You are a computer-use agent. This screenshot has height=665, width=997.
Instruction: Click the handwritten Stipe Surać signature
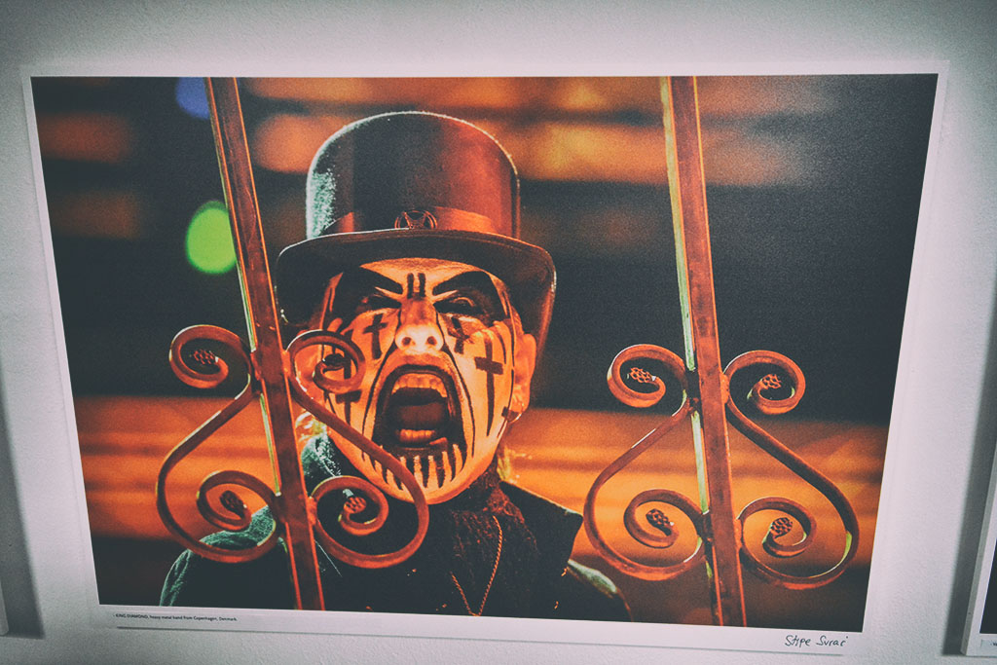[x=816, y=640]
